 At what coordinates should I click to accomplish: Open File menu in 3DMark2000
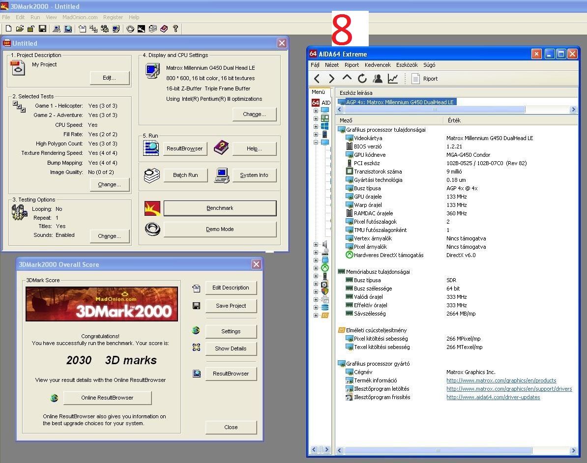coord(6,17)
